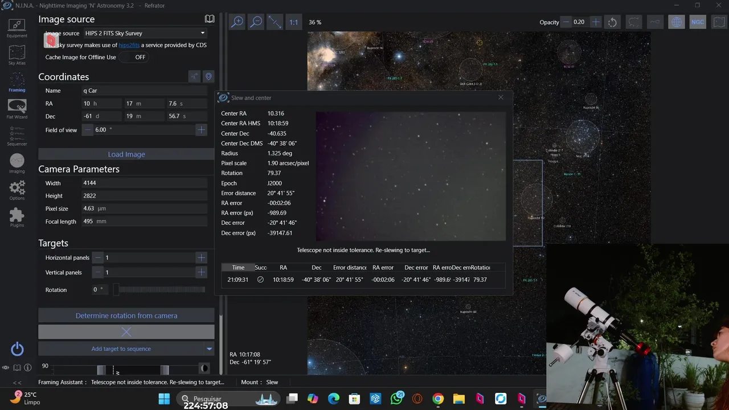Open the Image source dropdown
The height and width of the screenshot is (410, 729).
[x=145, y=33]
